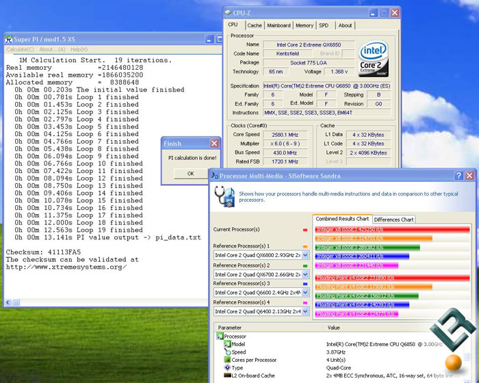
Task: Switch to the SPD tab in CPU-Z
Action: (x=324, y=25)
